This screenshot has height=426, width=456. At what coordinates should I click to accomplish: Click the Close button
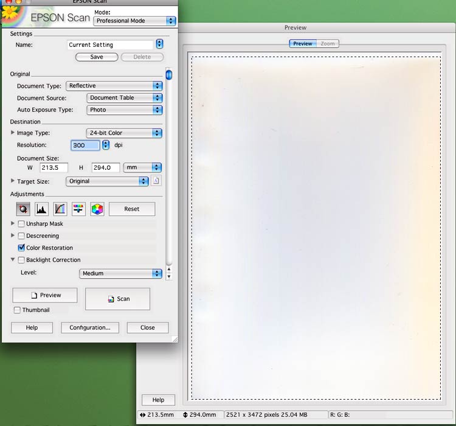click(x=148, y=327)
